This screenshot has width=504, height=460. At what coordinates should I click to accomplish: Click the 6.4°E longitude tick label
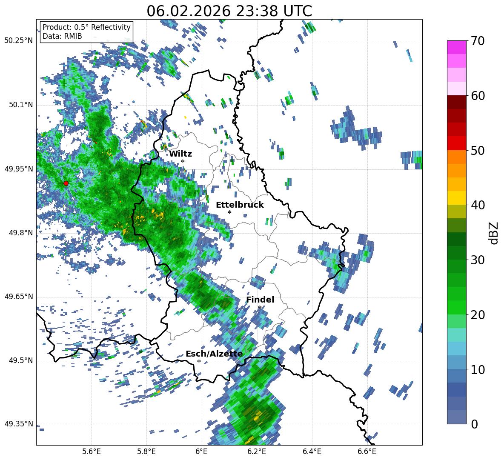[312, 451]
